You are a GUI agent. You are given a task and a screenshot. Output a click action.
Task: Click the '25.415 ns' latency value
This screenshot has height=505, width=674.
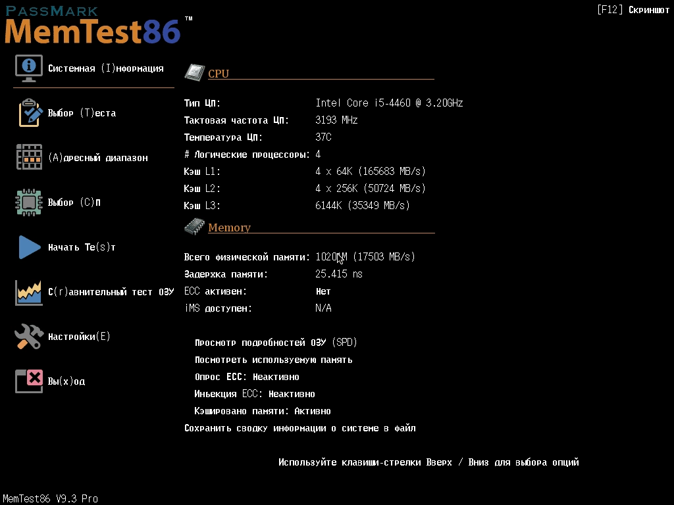click(x=339, y=274)
